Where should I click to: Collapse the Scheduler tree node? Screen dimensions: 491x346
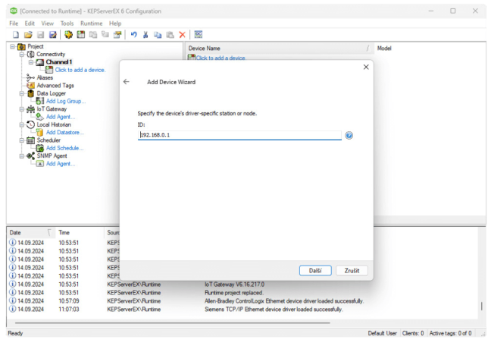[22, 140]
